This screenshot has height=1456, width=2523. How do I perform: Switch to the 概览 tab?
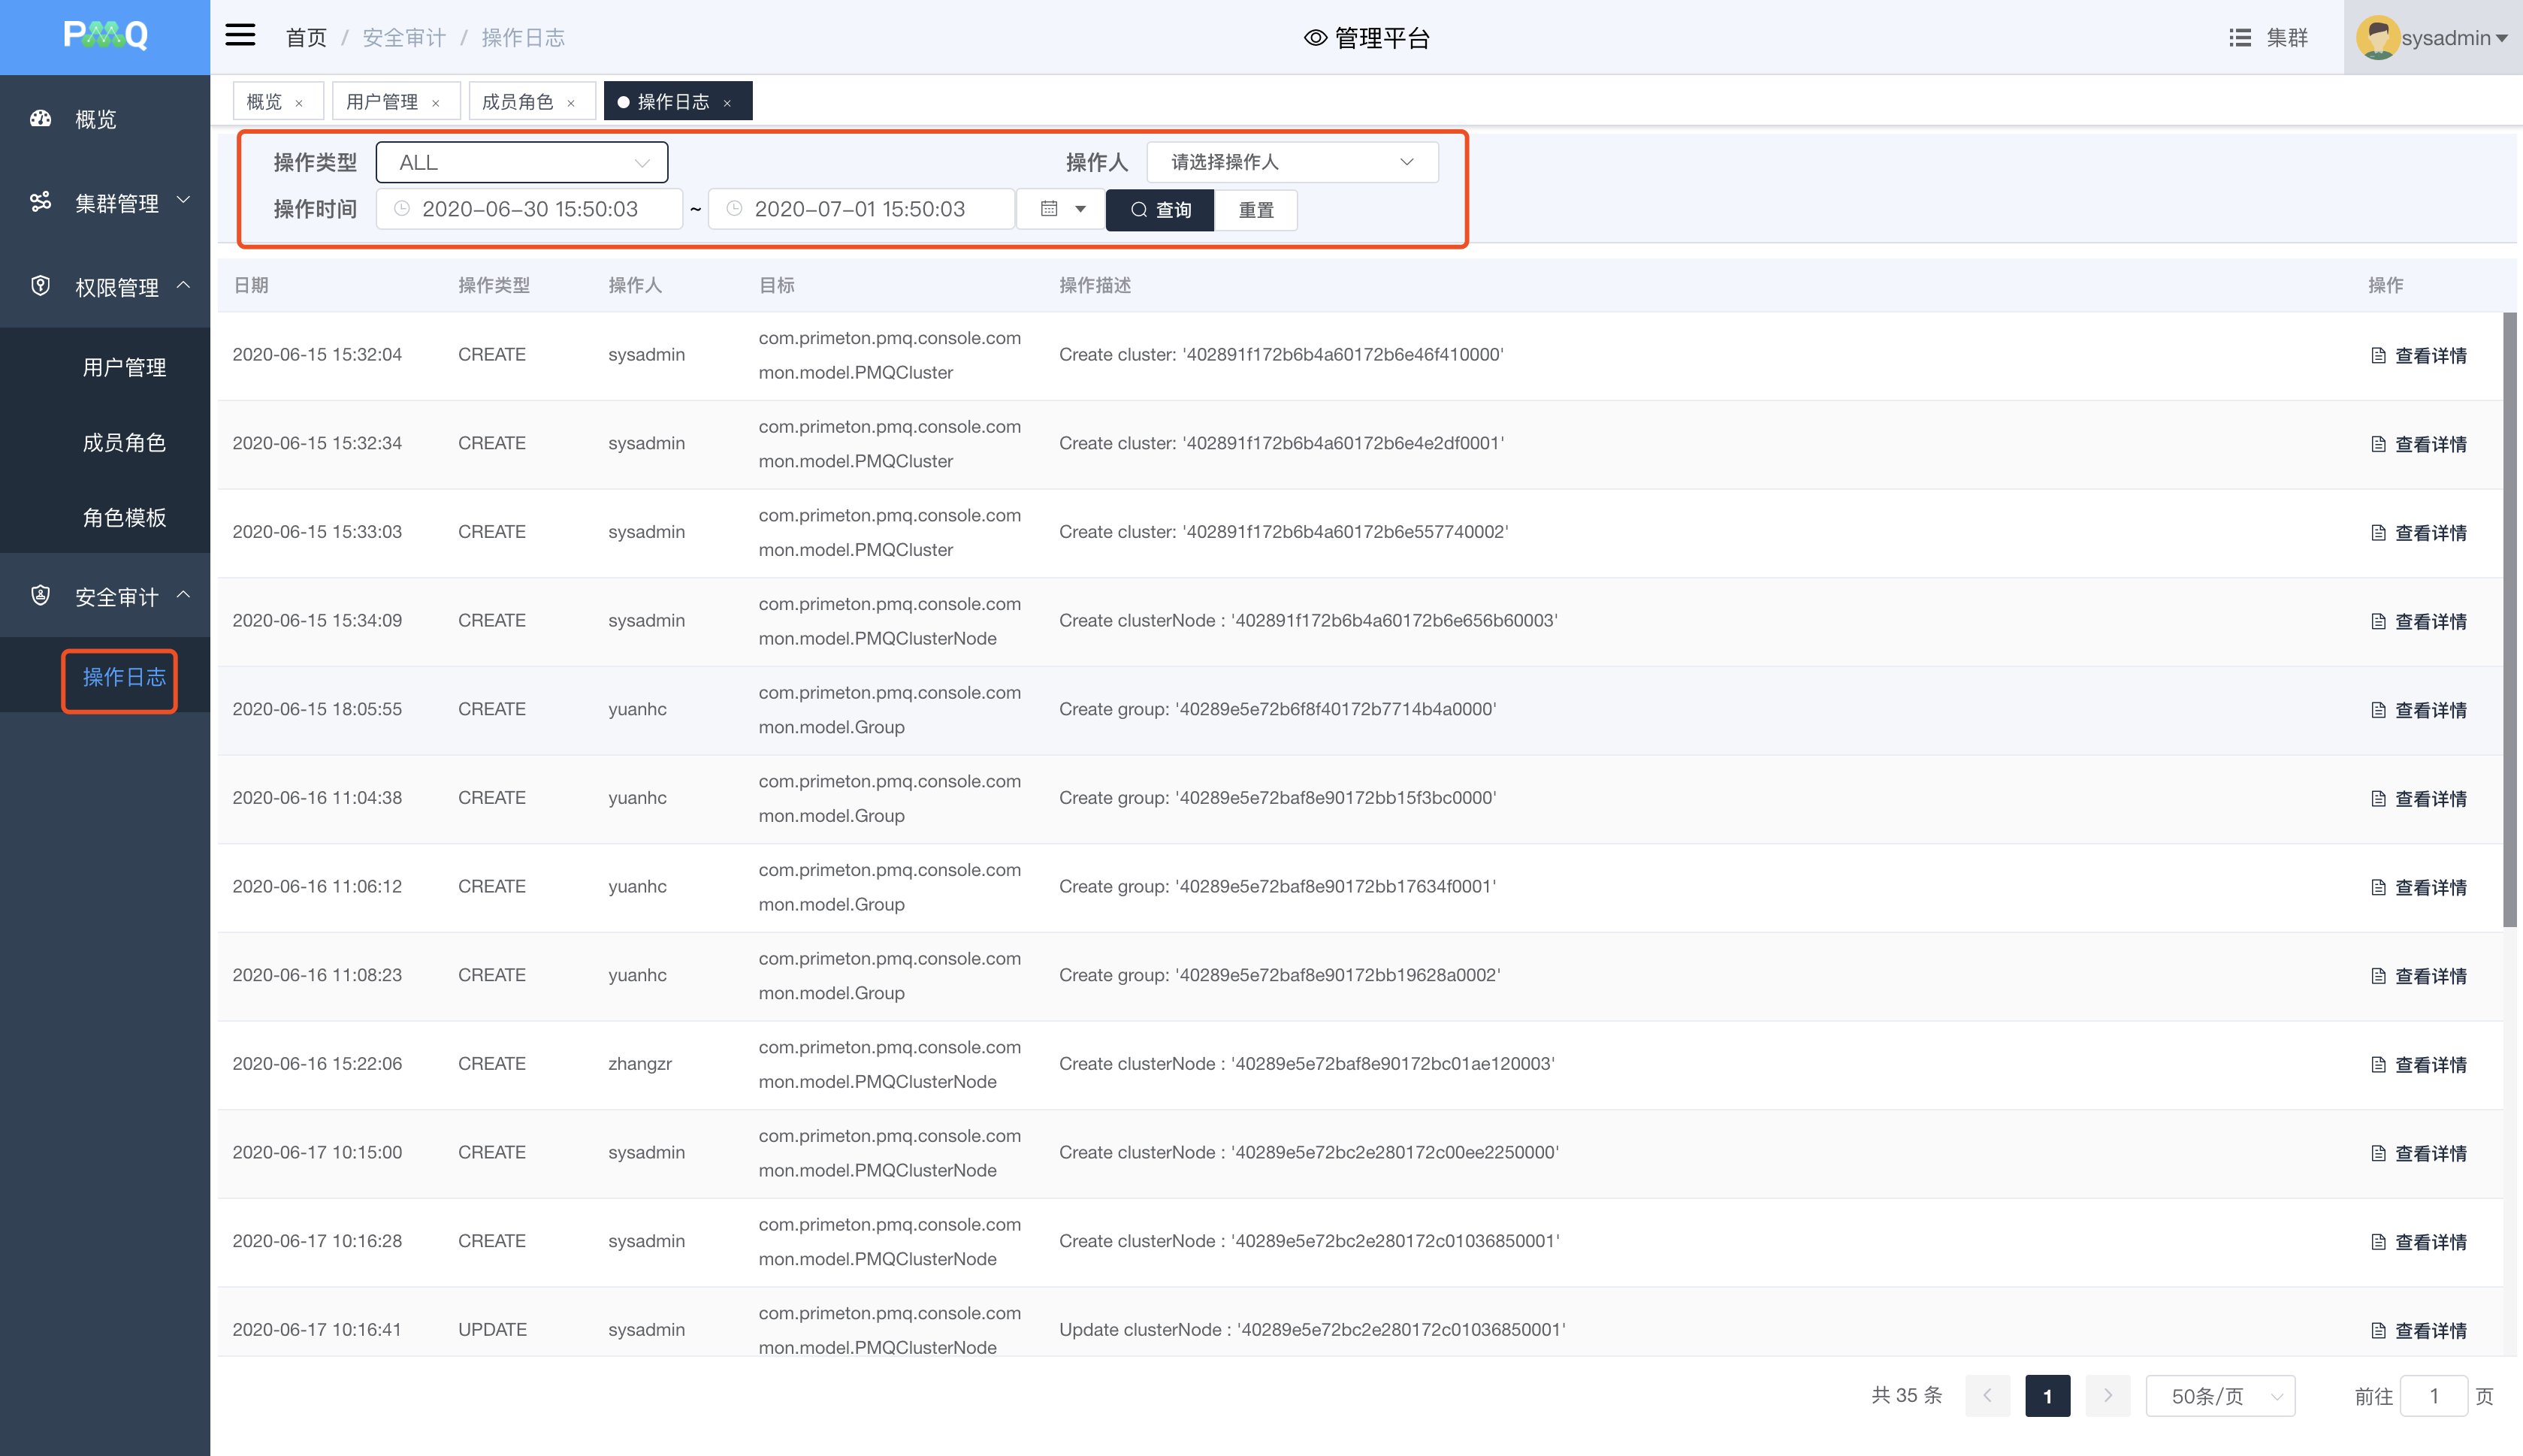[x=264, y=102]
